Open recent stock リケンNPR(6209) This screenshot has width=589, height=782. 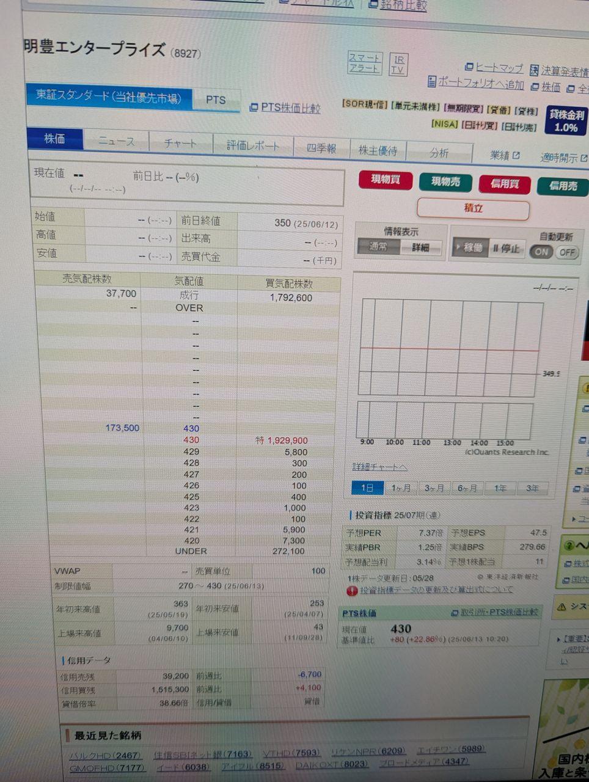[x=368, y=751]
